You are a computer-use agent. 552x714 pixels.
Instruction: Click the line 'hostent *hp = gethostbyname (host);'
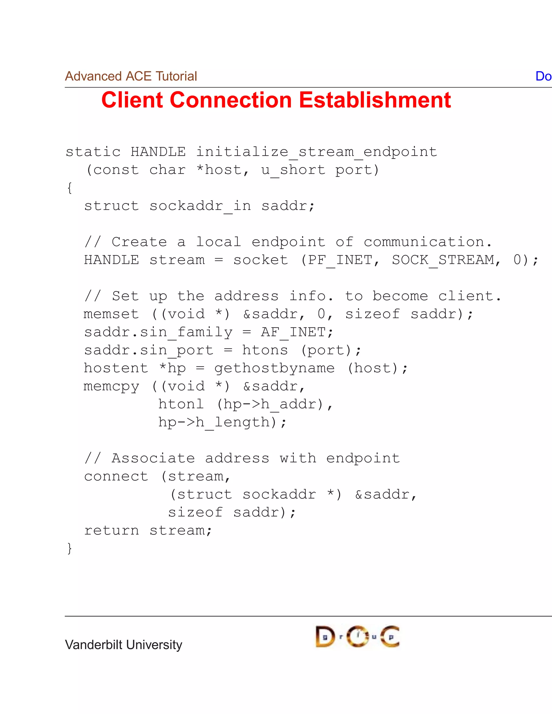click(x=246, y=368)
